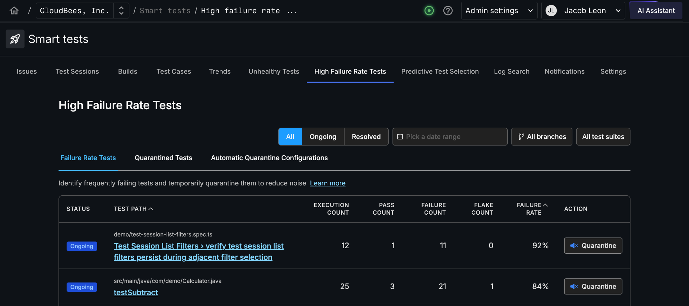This screenshot has height=306, width=689.
Task: Click Ongoing badge for Test Session List Filters
Action: point(82,246)
